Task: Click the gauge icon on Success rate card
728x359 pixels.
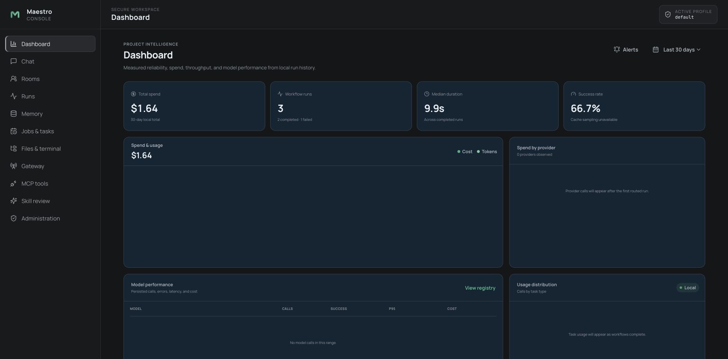Action: tap(573, 94)
